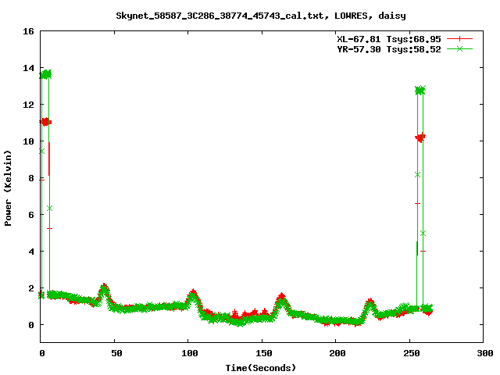The width and height of the screenshot is (500, 375).
Task: Click the y-axis tick label 8
Action: click(x=31, y=178)
